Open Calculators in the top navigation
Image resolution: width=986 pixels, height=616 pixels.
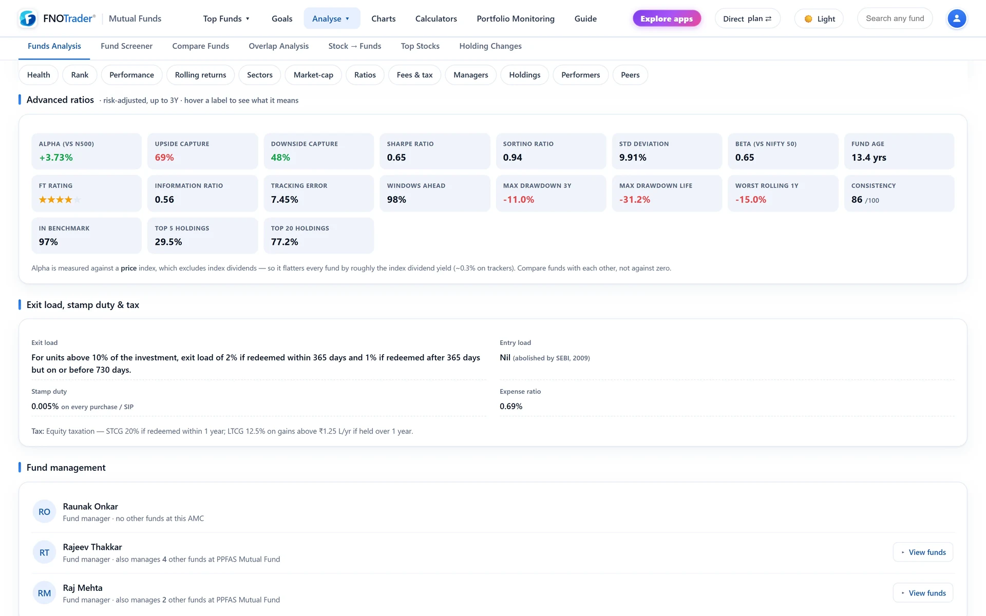point(436,18)
